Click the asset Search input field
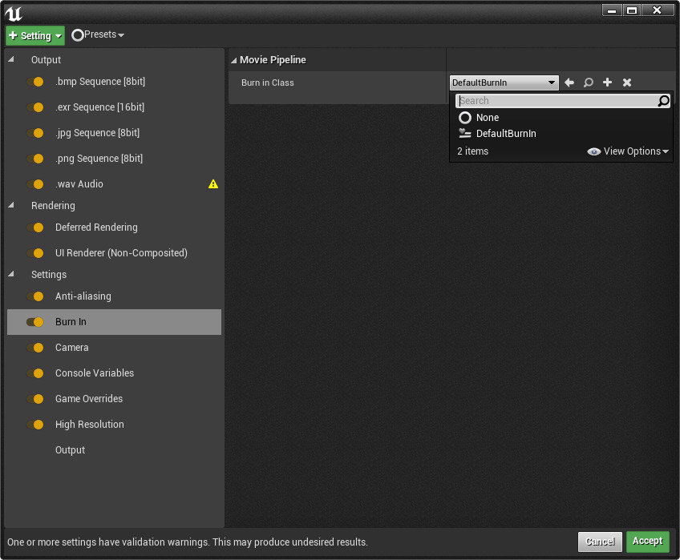Image resolution: width=680 pixels, height=560 pixels. pos(557,101)
